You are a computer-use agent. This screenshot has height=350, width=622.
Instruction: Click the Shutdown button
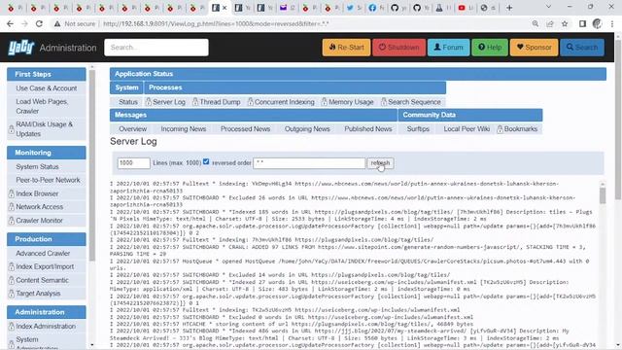coord(398,48)
